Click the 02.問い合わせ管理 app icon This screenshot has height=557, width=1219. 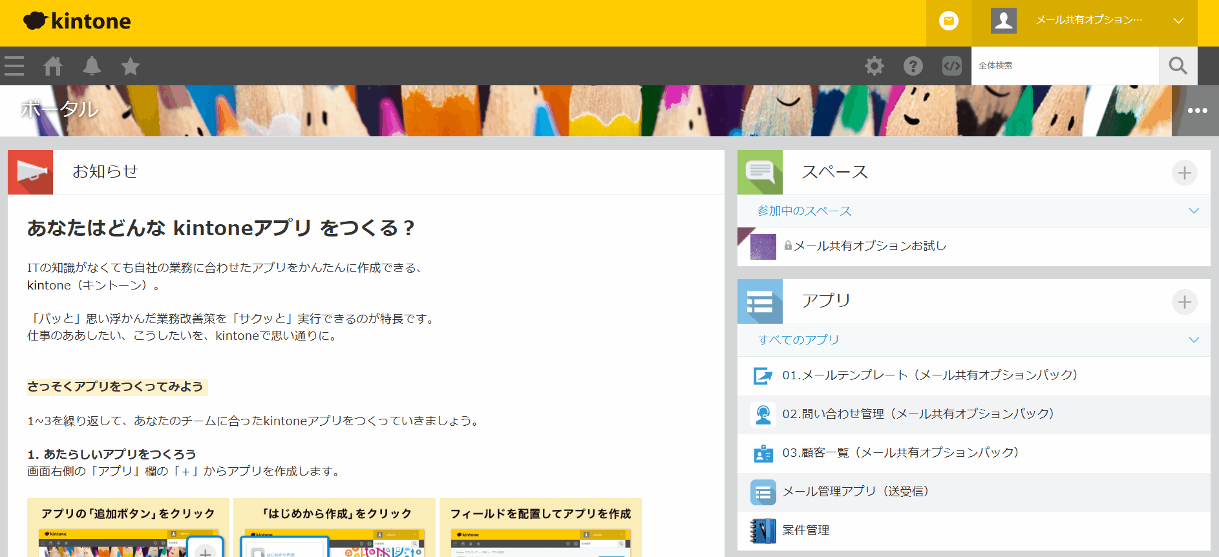click(x=763, y=414)
